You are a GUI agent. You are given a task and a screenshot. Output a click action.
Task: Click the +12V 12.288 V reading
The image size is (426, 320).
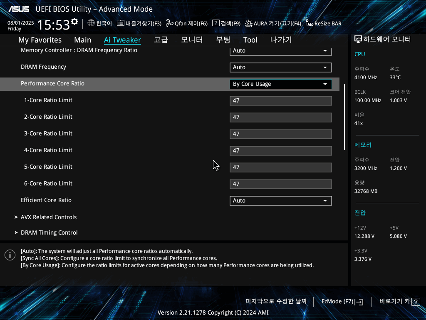tap(364, 236)
